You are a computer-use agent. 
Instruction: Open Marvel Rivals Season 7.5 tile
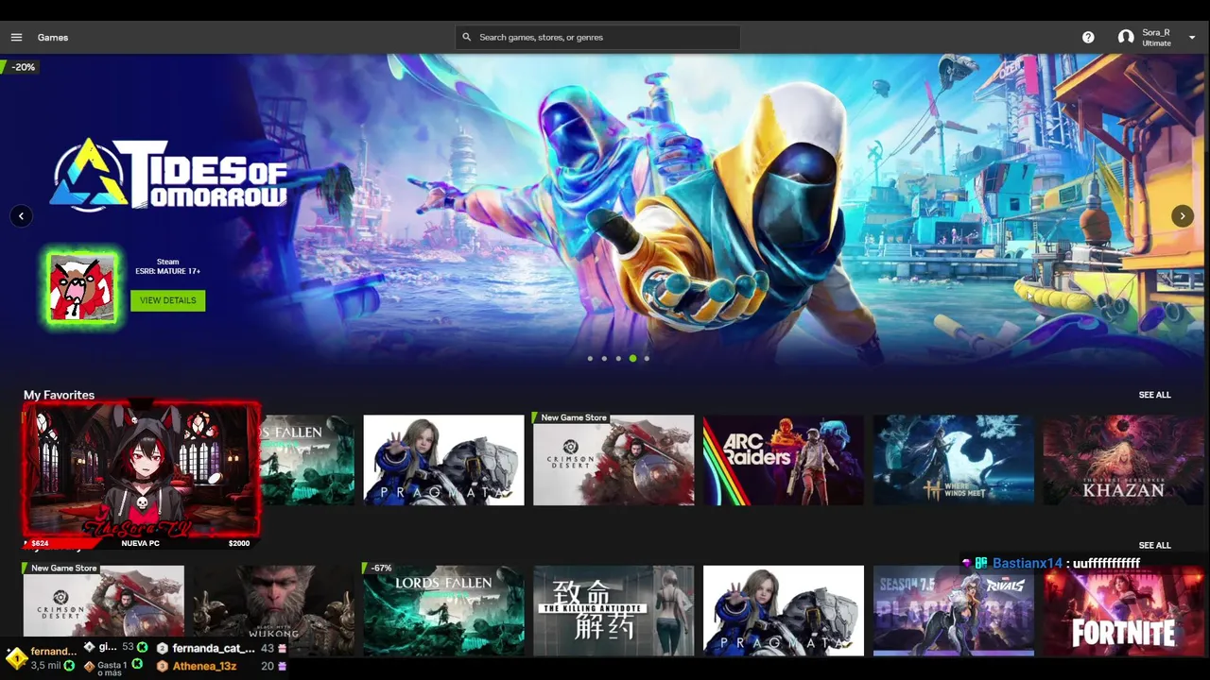pyautogui.click(x=953, y=610)
